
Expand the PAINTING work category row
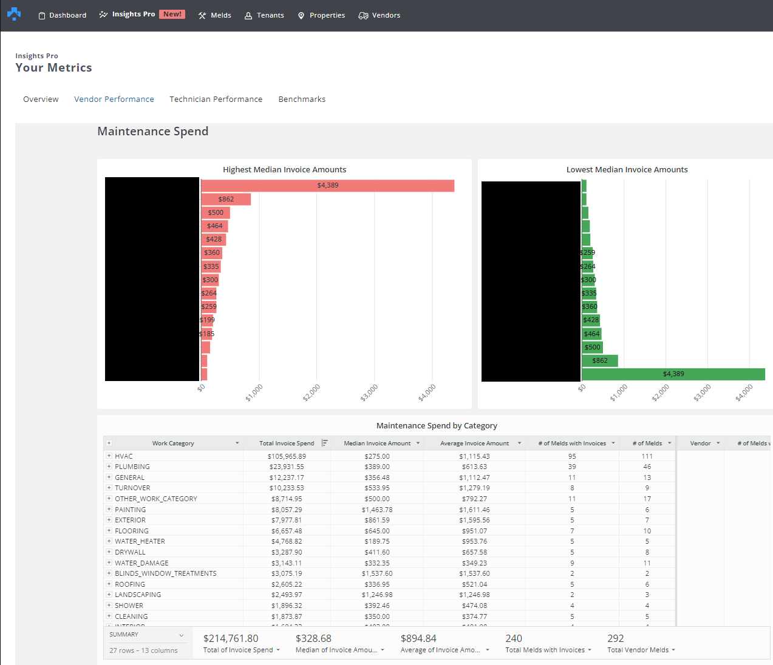pos(109,510)
